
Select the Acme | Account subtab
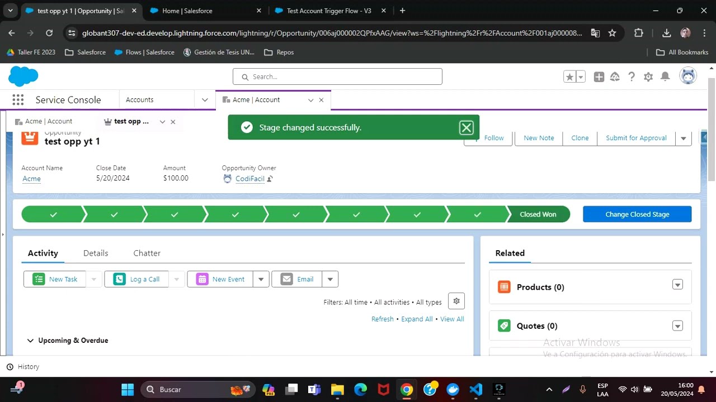[x=44, y=121]
